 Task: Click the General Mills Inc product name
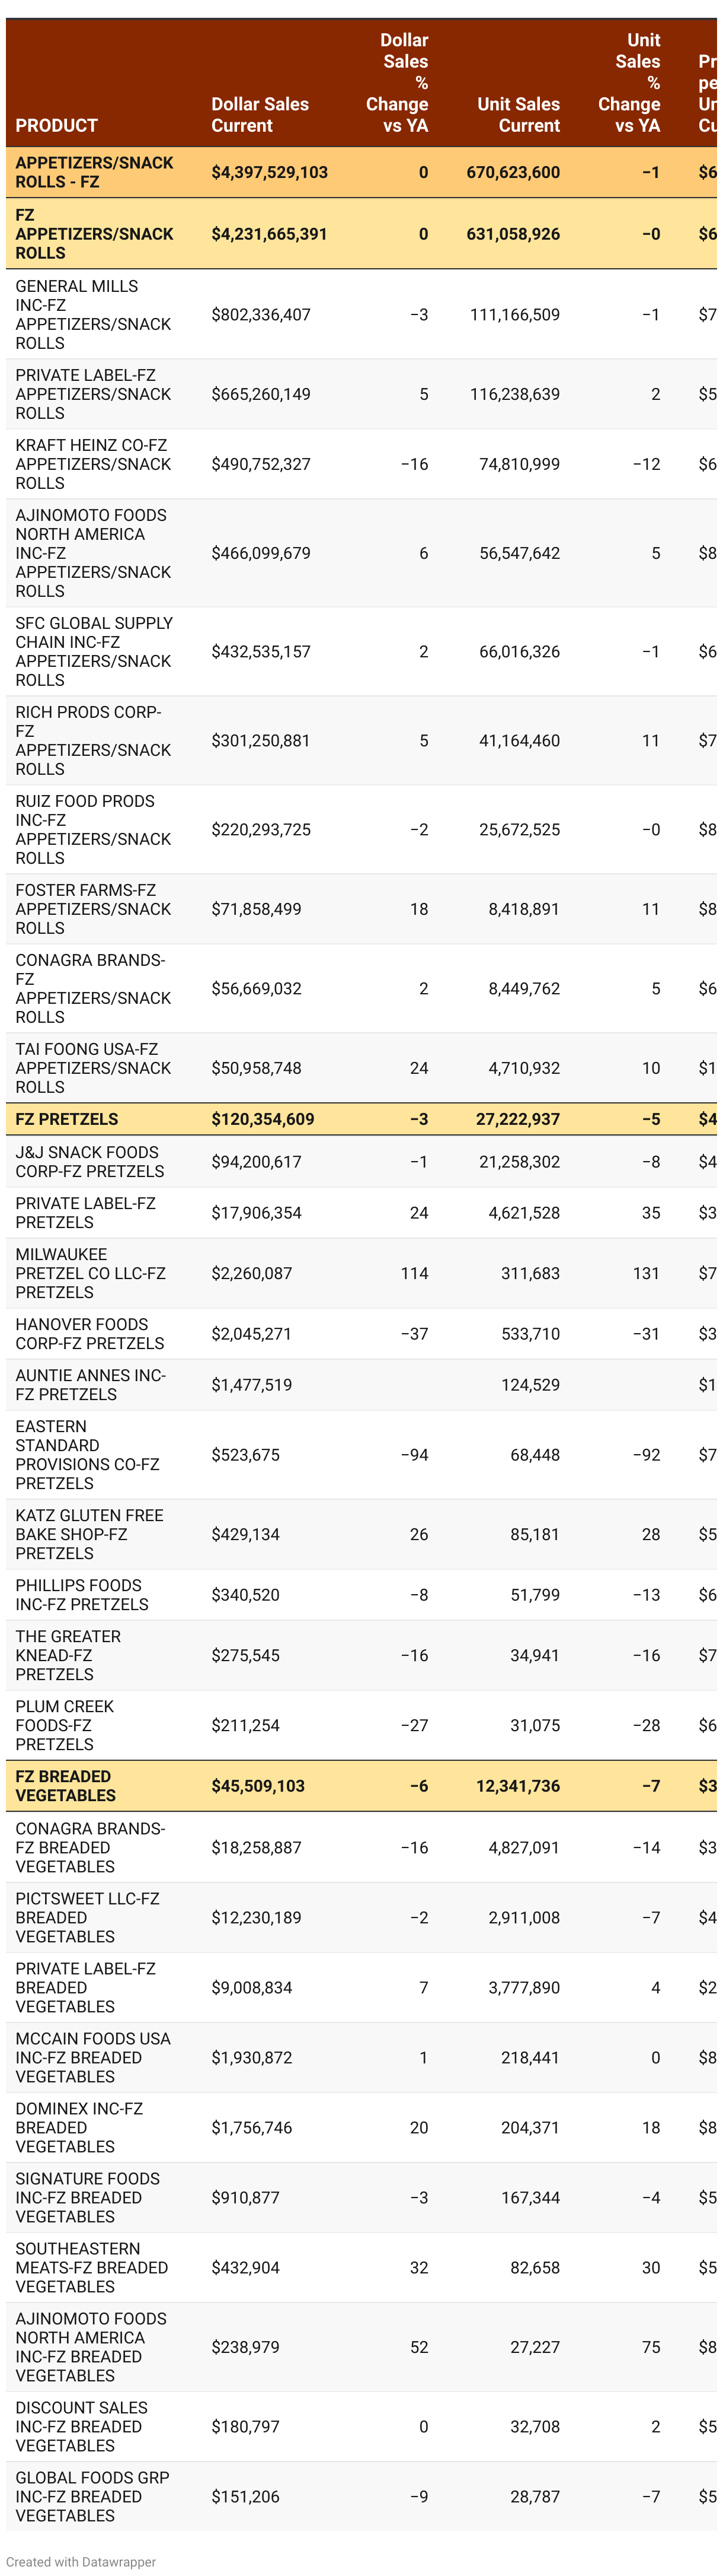(93, 314)
